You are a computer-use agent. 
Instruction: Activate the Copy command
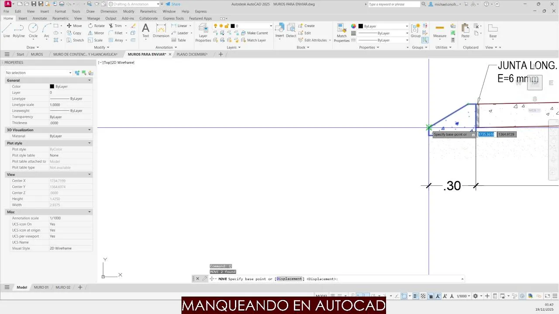point(74,33)
